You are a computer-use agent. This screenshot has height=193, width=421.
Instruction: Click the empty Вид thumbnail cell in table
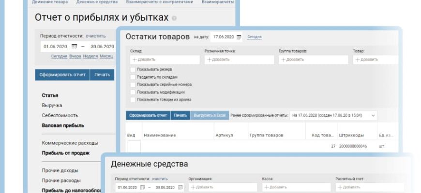[x=134, y=146]
